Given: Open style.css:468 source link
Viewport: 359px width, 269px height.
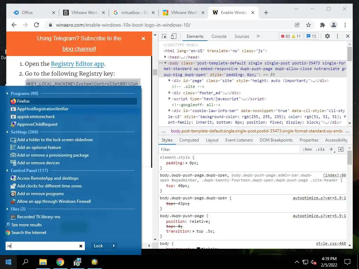Looking at the screenshot, I should 331,244.
